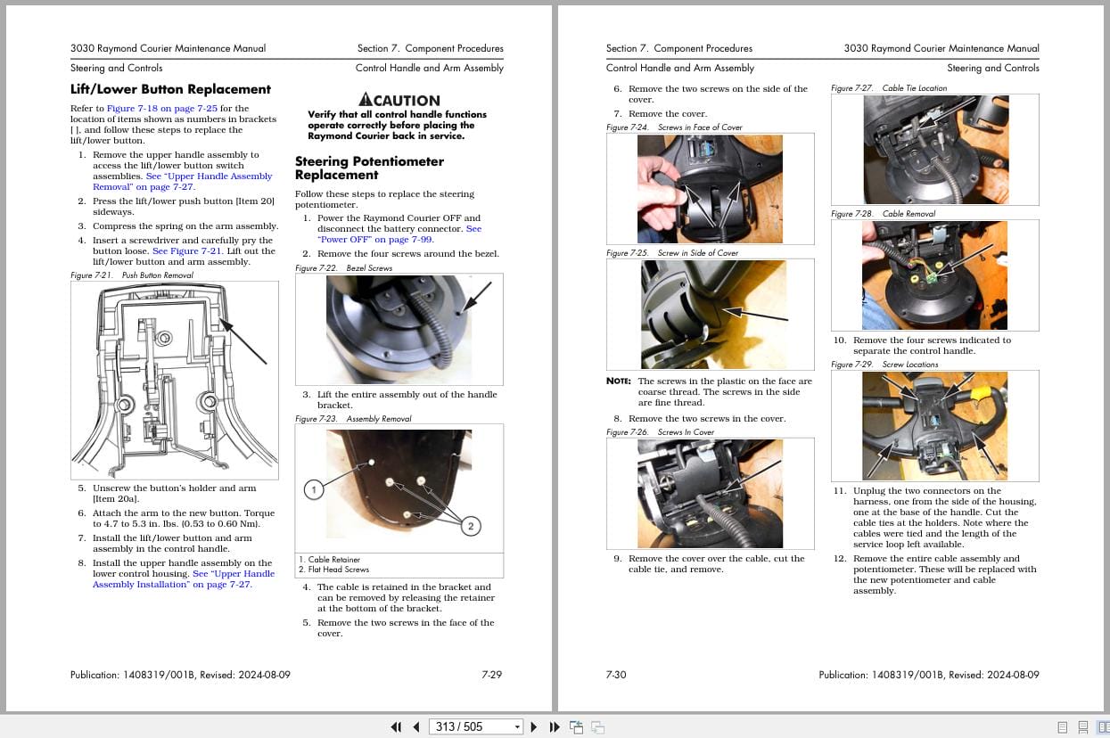Toggle the facing pages view mode
1110x738 pixels.
pyautogui.click(x=1103, y=726)
